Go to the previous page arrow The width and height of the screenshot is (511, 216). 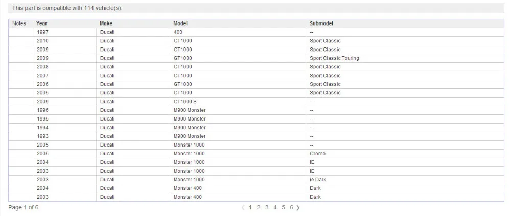[243, 207]
